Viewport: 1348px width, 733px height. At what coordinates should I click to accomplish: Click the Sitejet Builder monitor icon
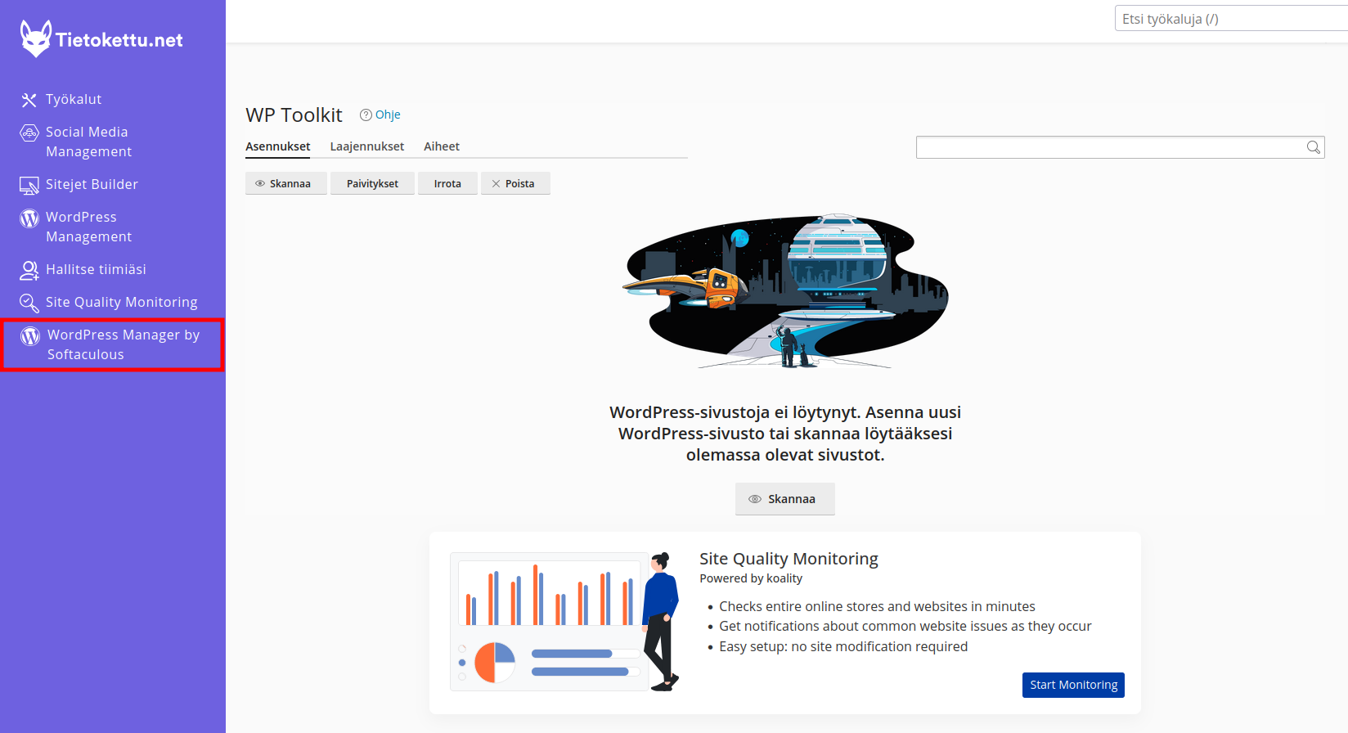click(x=29, y=186)
